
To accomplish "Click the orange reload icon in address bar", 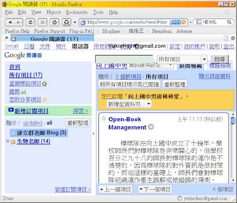I will click(184, 22).
